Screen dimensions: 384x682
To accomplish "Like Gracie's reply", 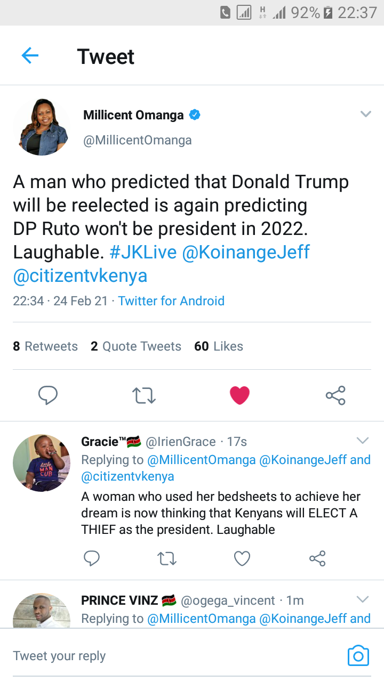I will pyautogui.click(x=242, y=558).
